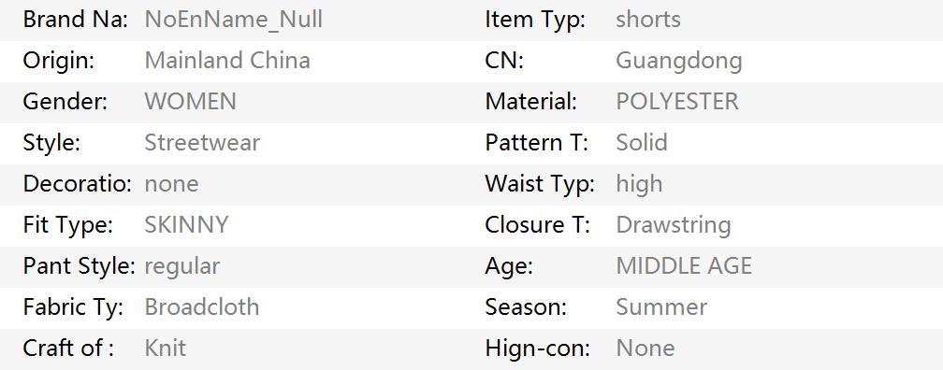This screenshot has width=943, height=370.
Task: Select the regular pant style value
Action: point(182,266)
